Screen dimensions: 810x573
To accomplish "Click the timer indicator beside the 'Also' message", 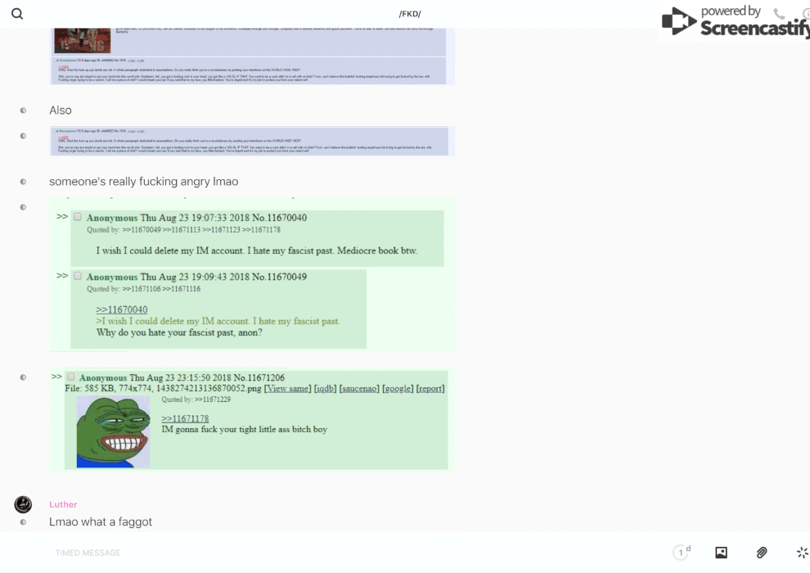I will point(23,111).
